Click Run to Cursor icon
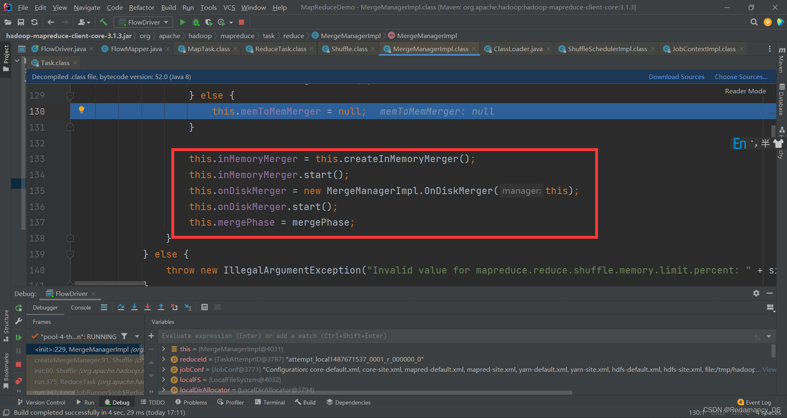 pyautogui.click(x=188, y=307)
